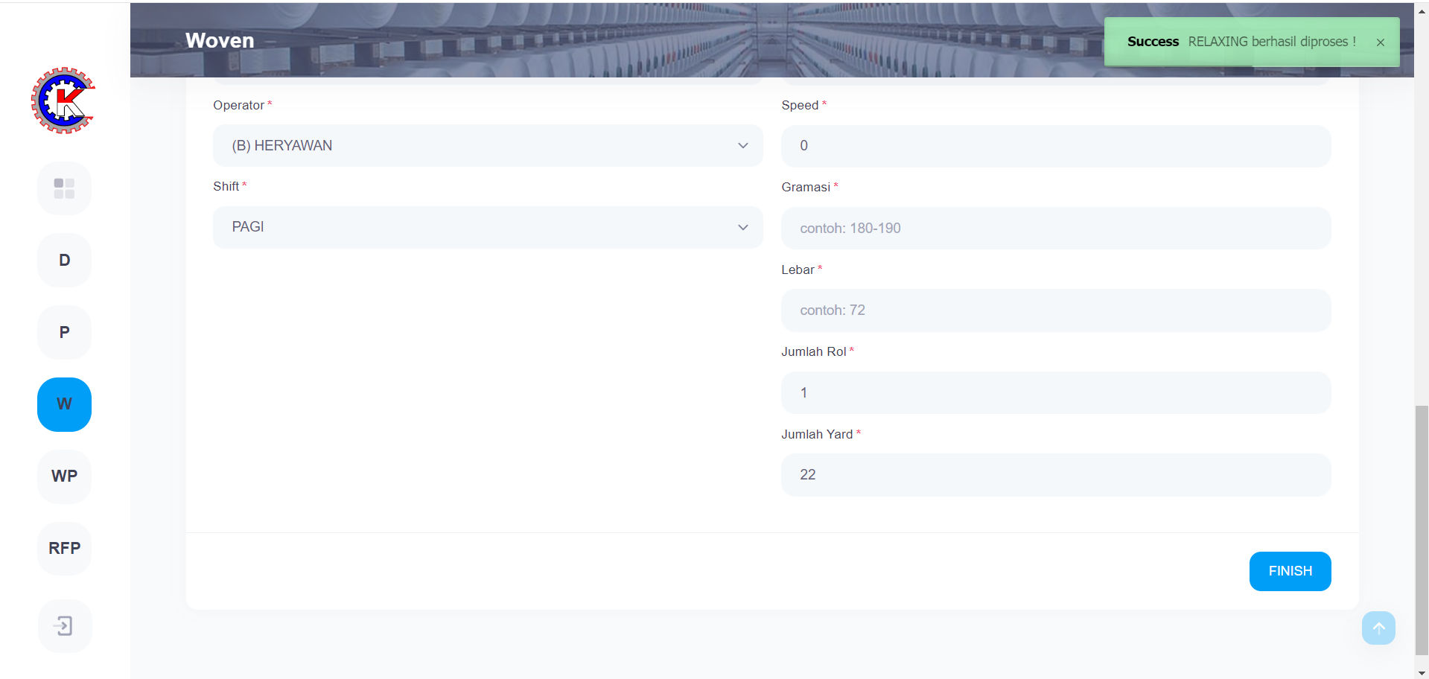This screenshot has height=679, width=1429.
Task: Dismiss the Success notification
Action: click(x=1380, y=42)
